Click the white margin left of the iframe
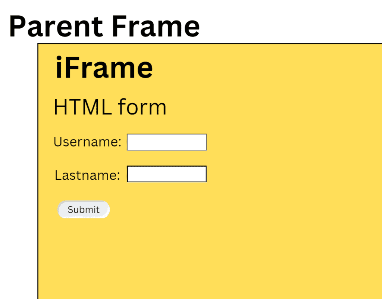Screen dimensions: 382x299 [19, 168]
